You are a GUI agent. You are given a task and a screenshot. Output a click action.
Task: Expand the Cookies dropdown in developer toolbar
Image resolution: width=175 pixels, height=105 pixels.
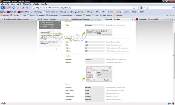14,15
